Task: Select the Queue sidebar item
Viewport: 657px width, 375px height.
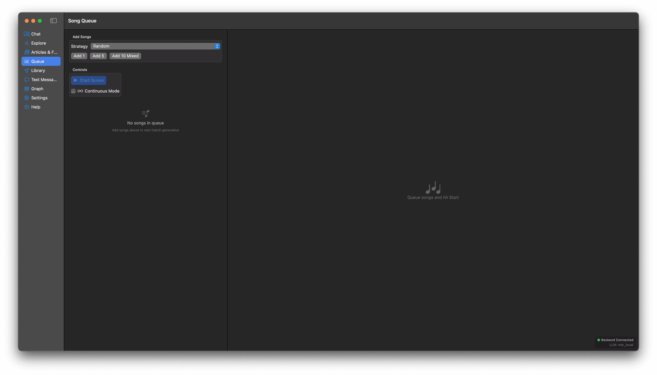Action: [41, 61]
